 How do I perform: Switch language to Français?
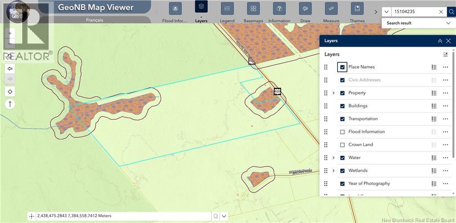(94, 20)
